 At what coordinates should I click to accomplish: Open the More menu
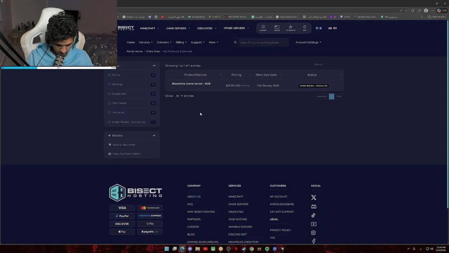point(213,42)
